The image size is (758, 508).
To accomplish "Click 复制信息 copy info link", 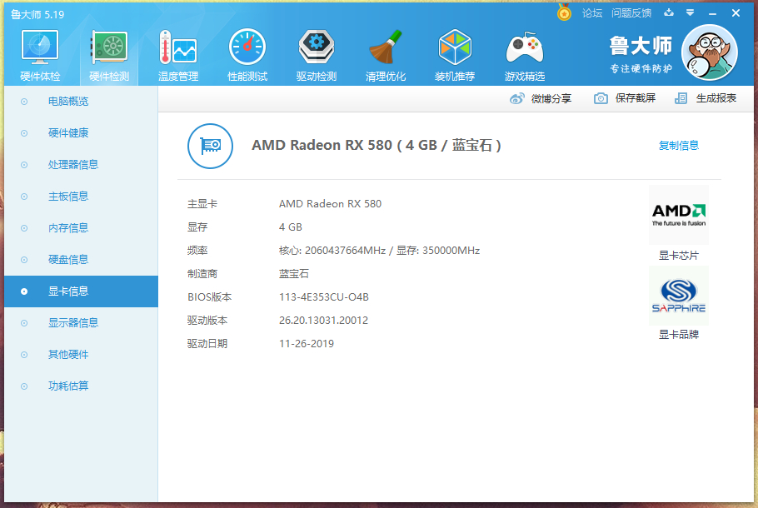I will 679,146.
